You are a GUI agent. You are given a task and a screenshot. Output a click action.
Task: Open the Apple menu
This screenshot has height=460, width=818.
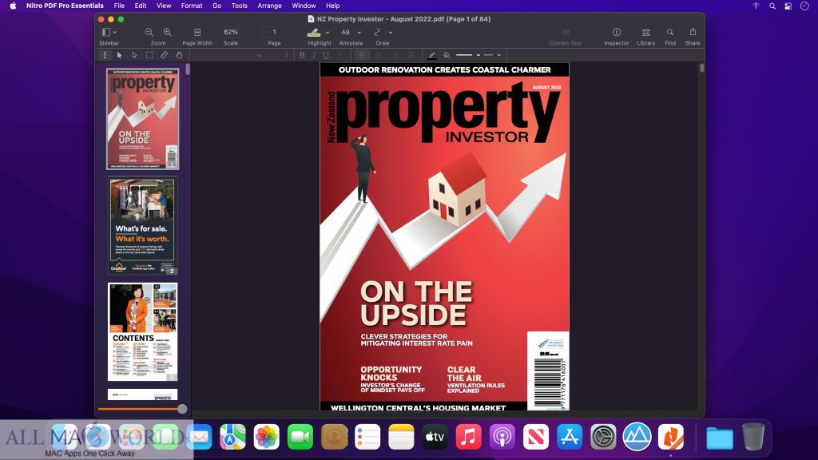(x=13, y=6)
